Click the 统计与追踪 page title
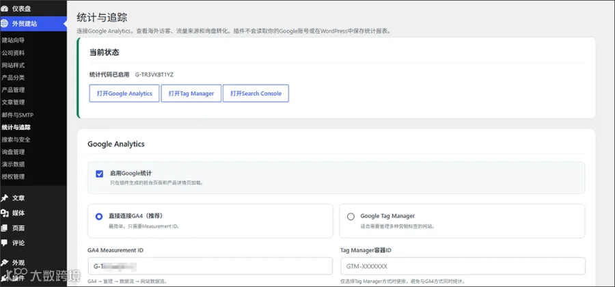 (102, 18)
